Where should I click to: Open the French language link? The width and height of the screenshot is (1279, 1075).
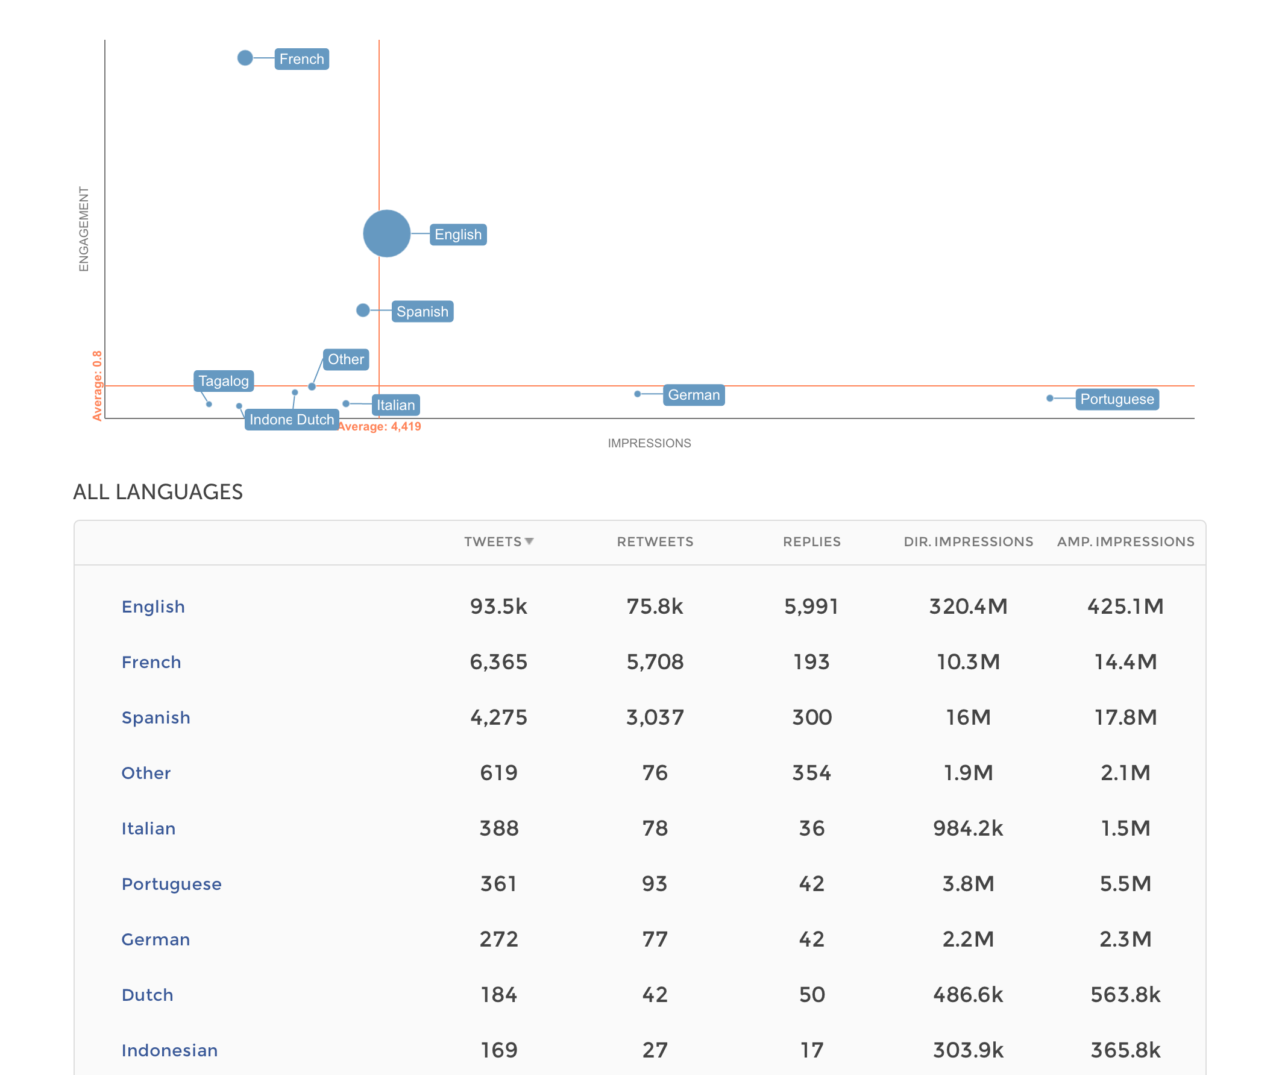(x=151, y=662)
